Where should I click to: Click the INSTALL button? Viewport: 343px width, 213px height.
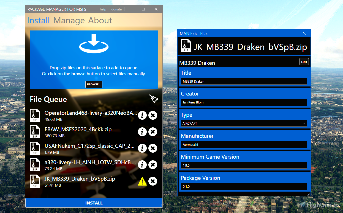pyautogui.click(x=94, y=203)
